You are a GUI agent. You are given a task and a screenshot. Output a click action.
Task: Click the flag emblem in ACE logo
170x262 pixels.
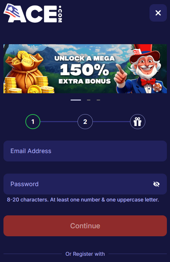tap(12, 11)
